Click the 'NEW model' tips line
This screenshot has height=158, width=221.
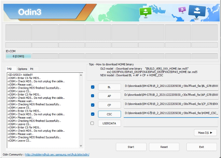[131, 75]
